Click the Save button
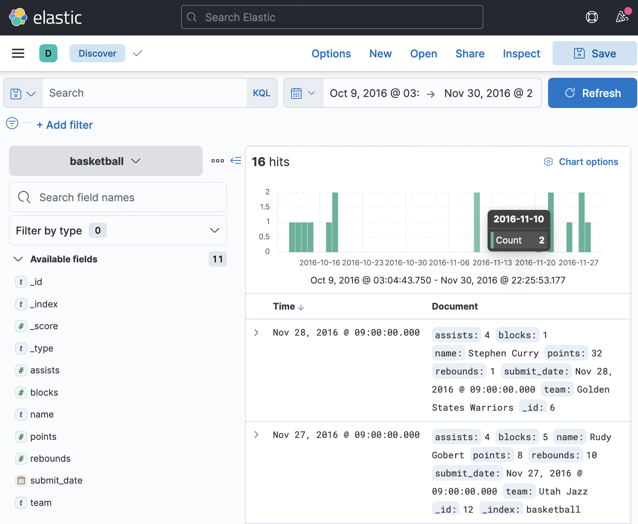Image resolution: width=638 pixels, height=524 pixels. (x=595, y=53)
